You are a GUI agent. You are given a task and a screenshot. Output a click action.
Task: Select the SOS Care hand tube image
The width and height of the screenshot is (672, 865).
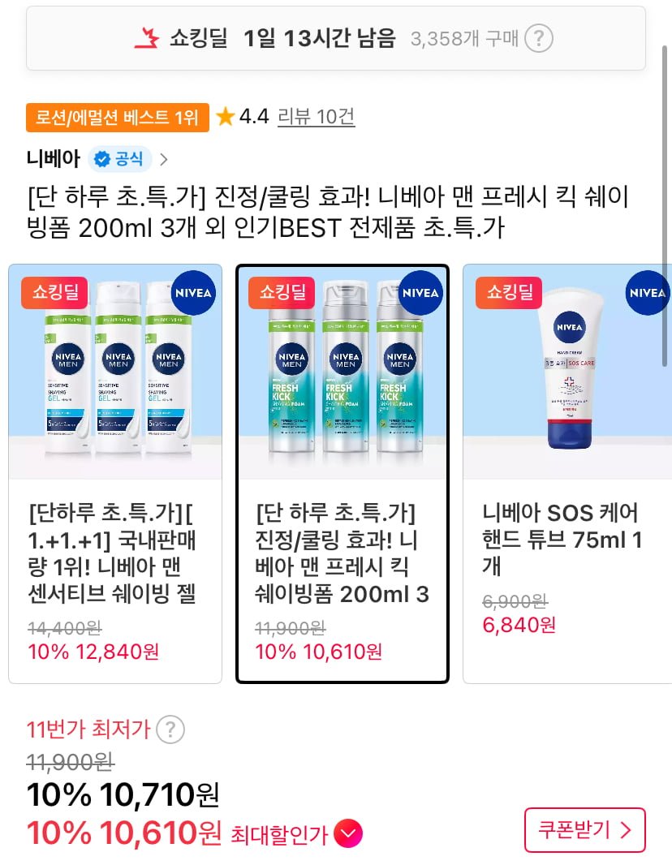[x=567, y=372]
